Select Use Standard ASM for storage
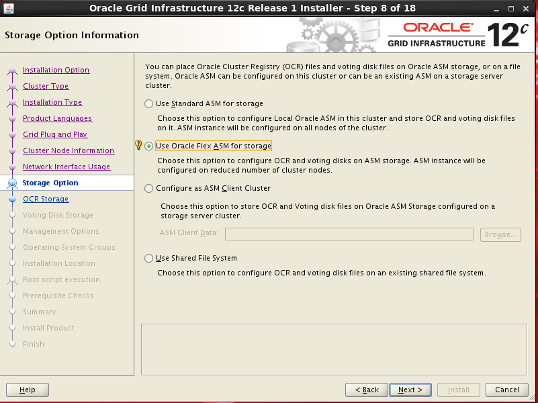The height and width of the screenshot is (403, 538). (x=148, y=103)
